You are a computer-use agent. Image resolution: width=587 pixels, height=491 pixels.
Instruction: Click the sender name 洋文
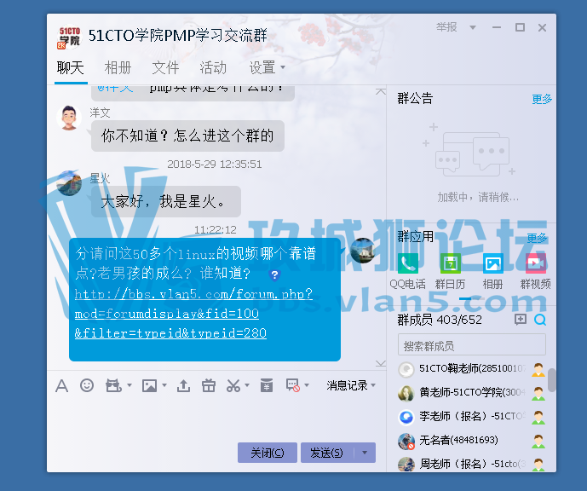pyautogui.click(x=100, y=113)
